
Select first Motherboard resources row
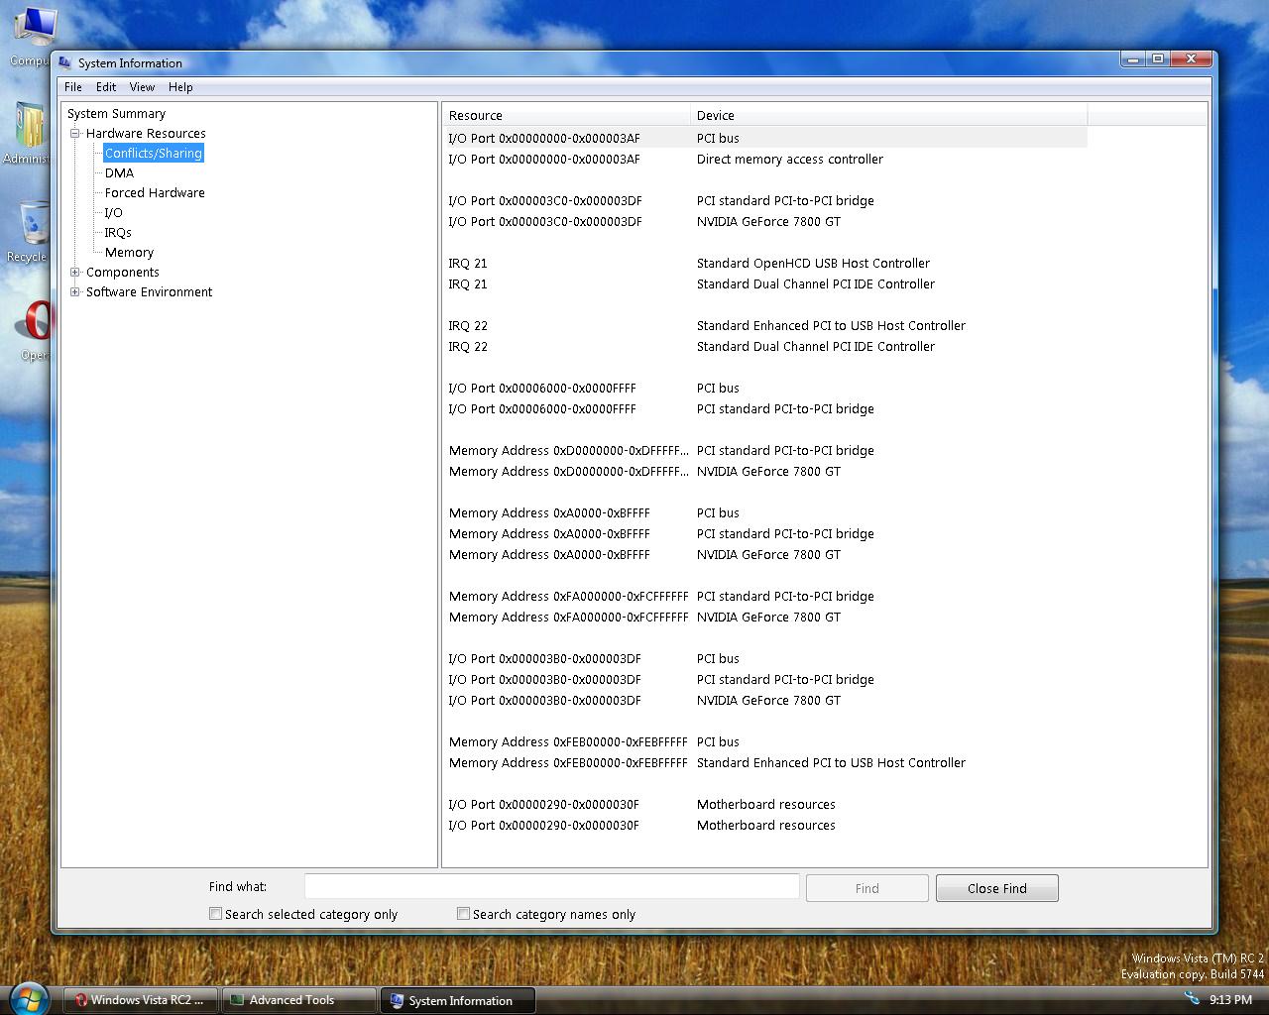point(765,804)
